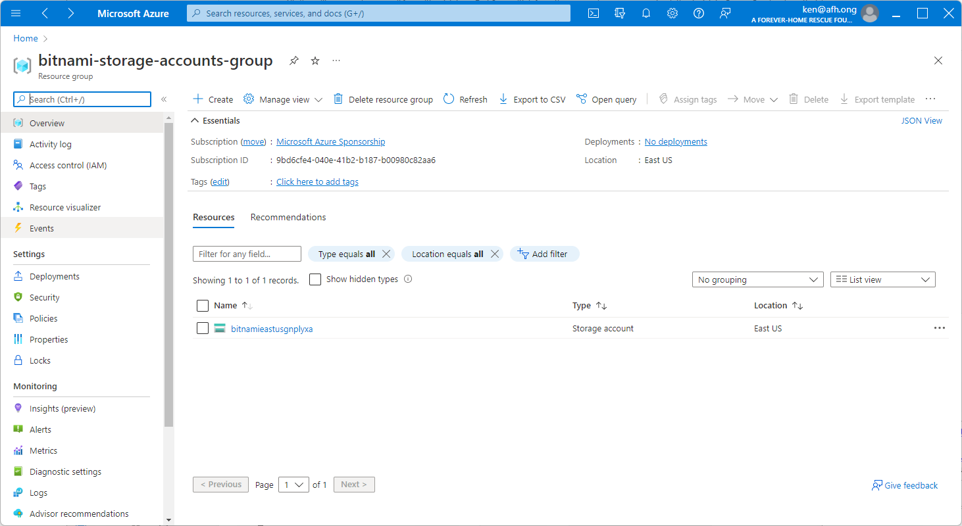Pin bitnami-storage-accounts-group to dashboard
Viewport: 962px width, 526px height.
click(x=293, y=60)
